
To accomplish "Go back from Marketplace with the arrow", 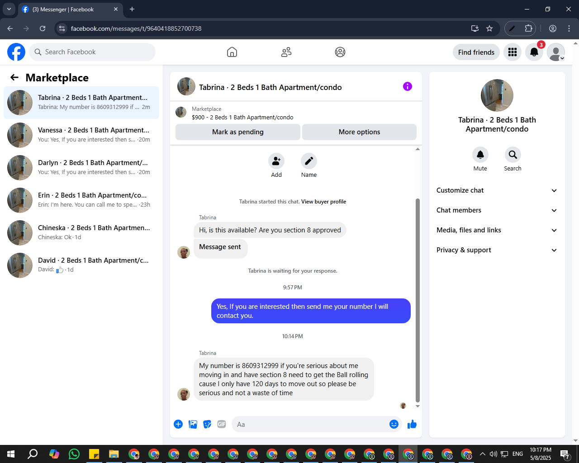I will (x=14, y=77).
